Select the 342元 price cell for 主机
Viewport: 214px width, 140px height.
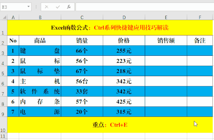click(124, 81)
